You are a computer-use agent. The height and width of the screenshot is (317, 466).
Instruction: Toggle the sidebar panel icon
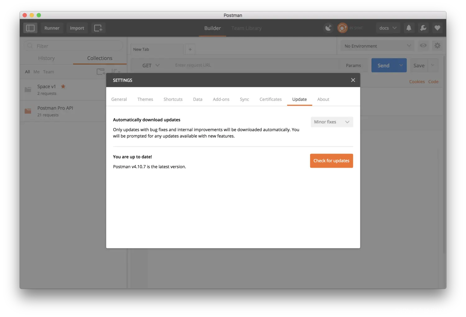point(30,28)
